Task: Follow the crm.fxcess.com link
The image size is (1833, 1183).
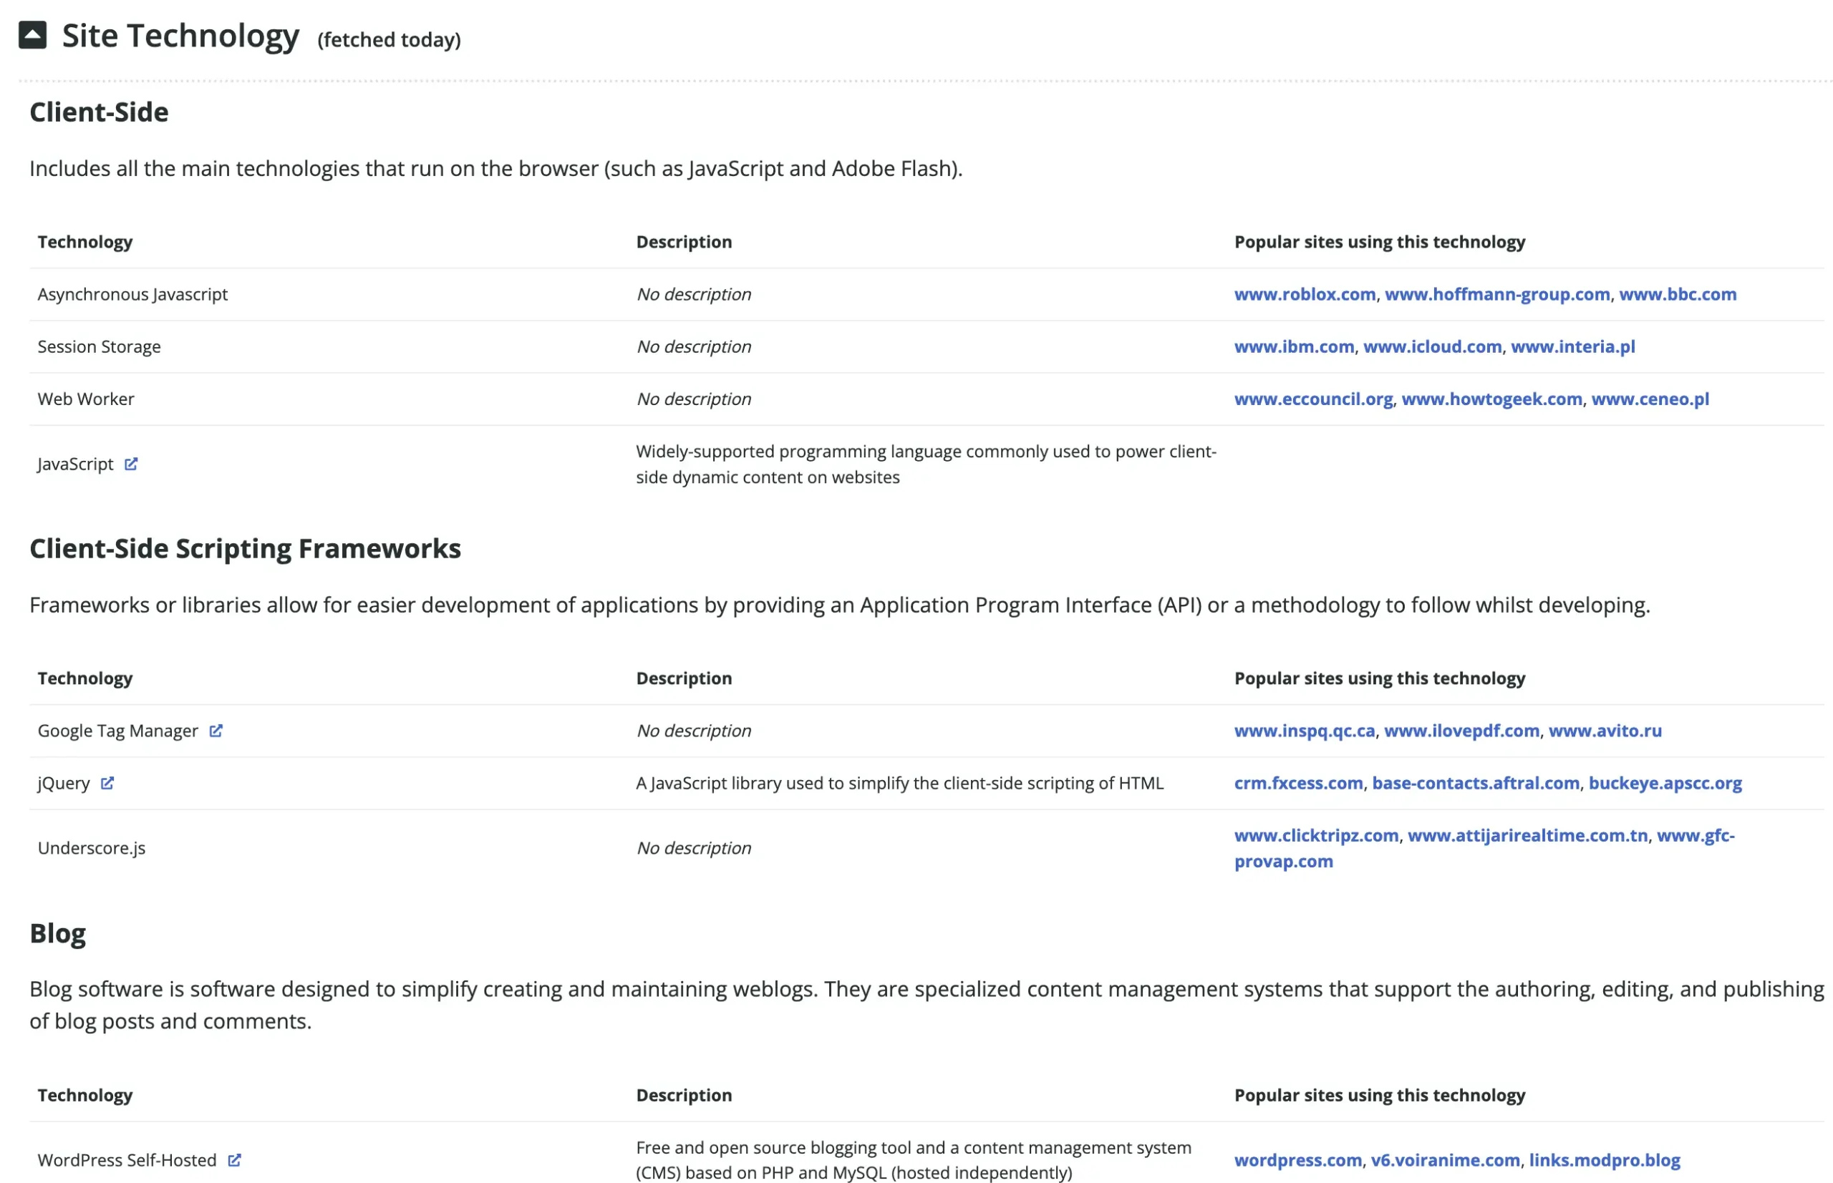Action: pos(1299,783)
